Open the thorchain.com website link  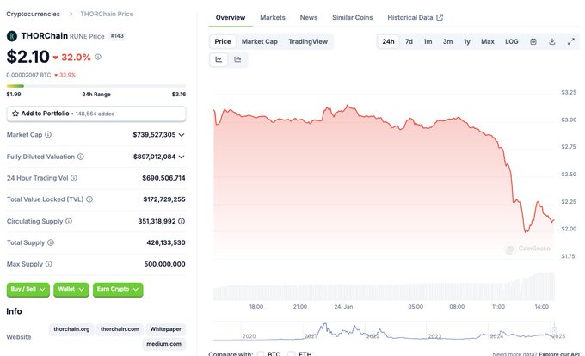tap(120, 329)
